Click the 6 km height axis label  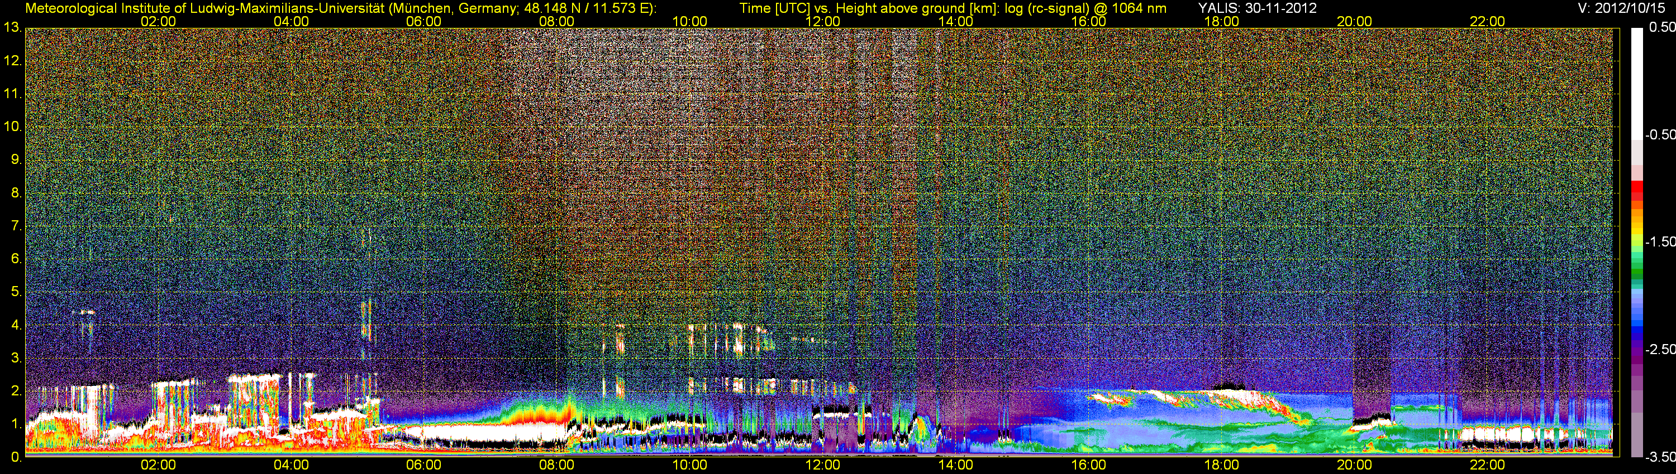click(x=16, y=258)
